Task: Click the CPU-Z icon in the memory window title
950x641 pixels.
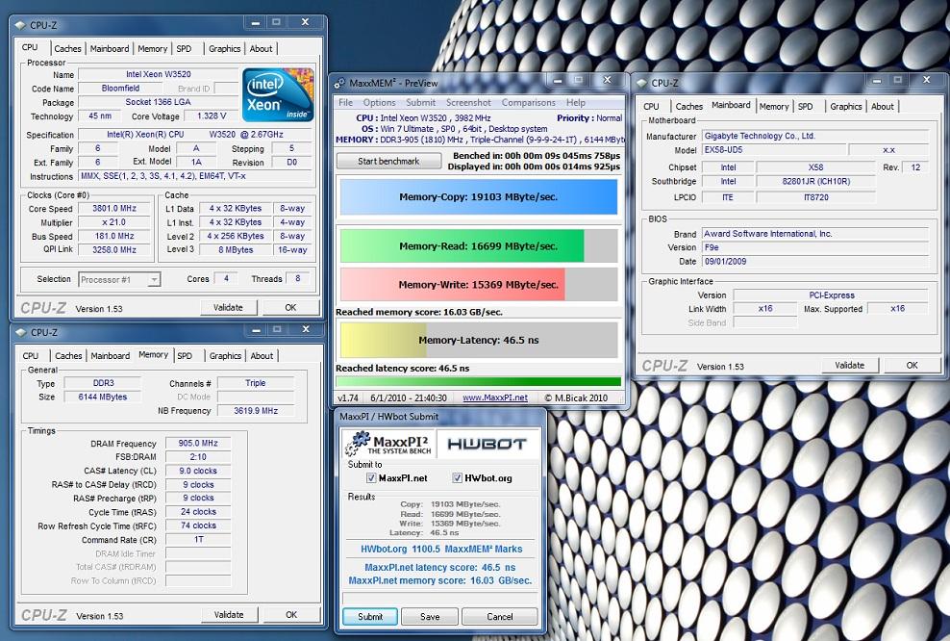Action: 21,332
